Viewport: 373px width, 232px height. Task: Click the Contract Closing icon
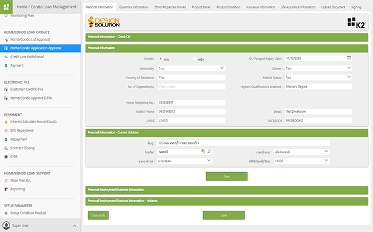click(x=6, y=148)
